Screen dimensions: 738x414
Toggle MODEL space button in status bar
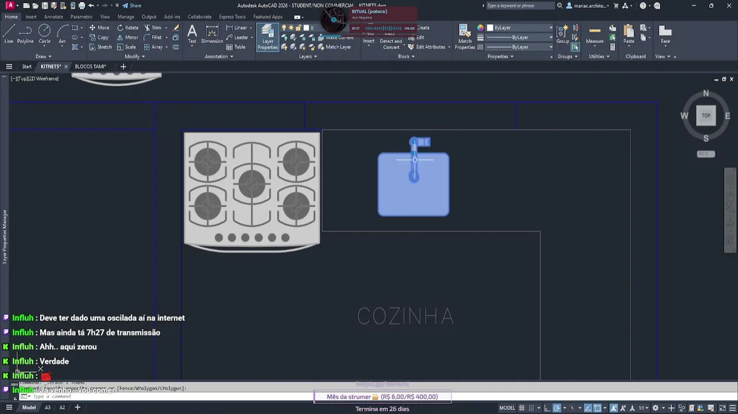507,408
